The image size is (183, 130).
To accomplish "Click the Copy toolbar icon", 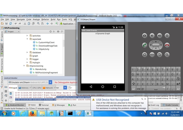I will (x=29, y=23).
